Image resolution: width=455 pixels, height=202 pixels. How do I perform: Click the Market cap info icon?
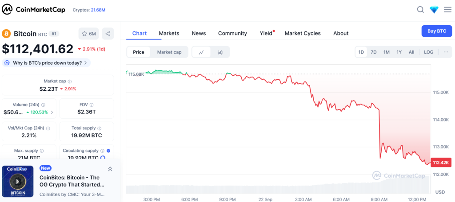coord(70,82)
